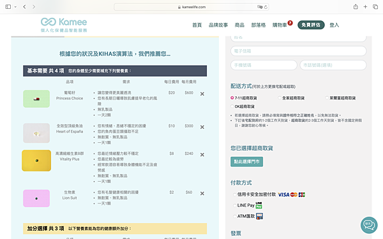Click the 付款方式 heading
This screenshot has height=239, width=383.
tap(241, 183)
